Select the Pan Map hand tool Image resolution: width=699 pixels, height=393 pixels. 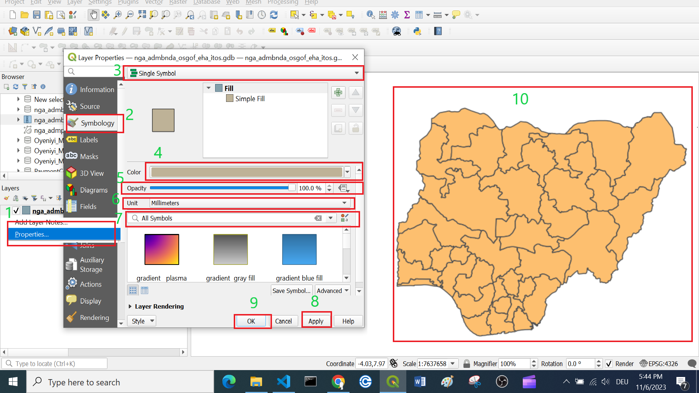coord(94,15)
